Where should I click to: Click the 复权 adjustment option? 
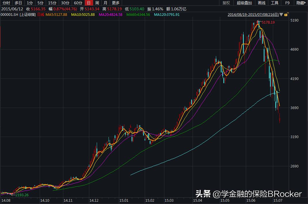(226, 3)
